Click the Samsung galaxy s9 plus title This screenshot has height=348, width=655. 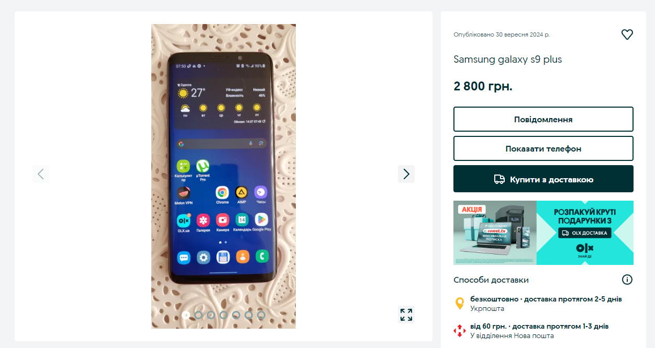[507, 60]
